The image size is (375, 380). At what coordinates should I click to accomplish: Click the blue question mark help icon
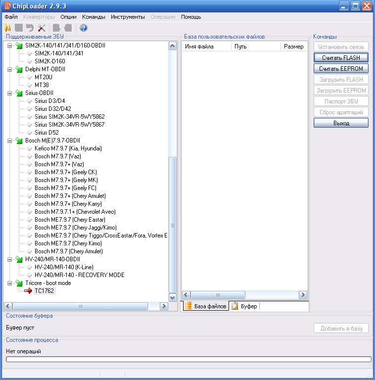[83, 28]
